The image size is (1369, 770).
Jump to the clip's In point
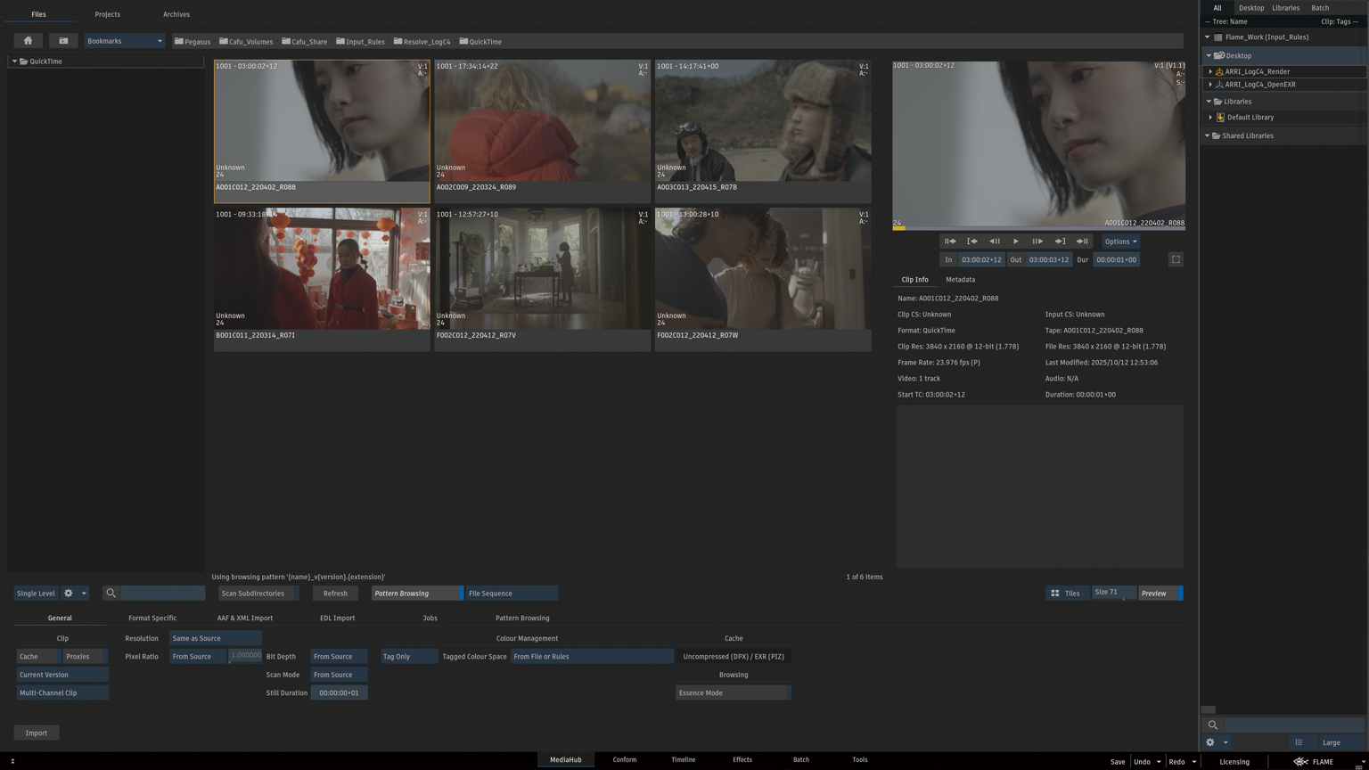click(x=972, y=242)
